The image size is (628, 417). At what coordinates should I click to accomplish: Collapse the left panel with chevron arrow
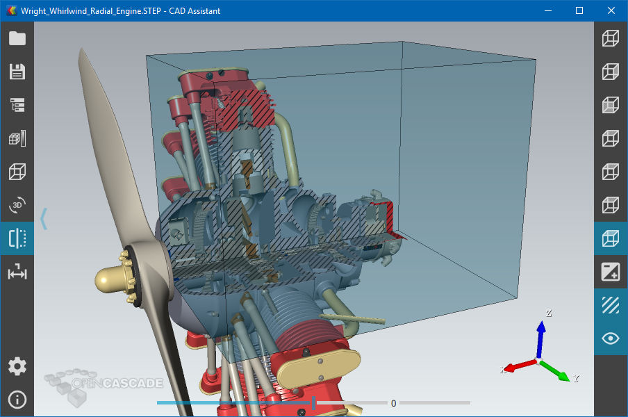coord(44,218)
